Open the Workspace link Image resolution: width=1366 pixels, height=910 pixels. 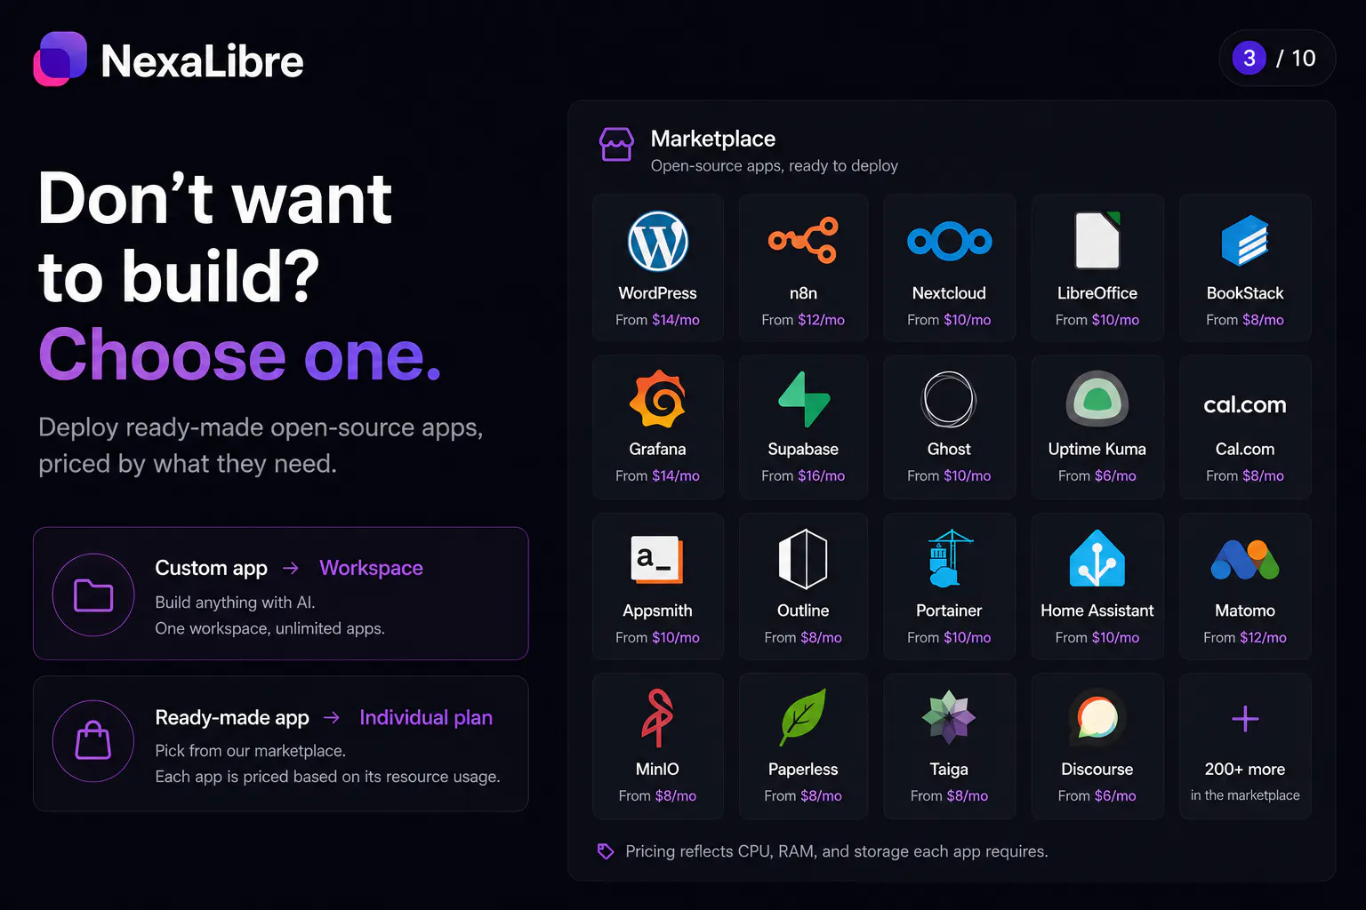371,568
